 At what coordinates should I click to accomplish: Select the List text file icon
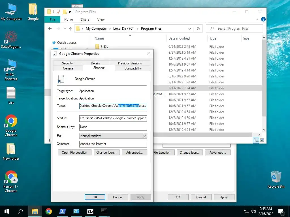tap(11, 96)
